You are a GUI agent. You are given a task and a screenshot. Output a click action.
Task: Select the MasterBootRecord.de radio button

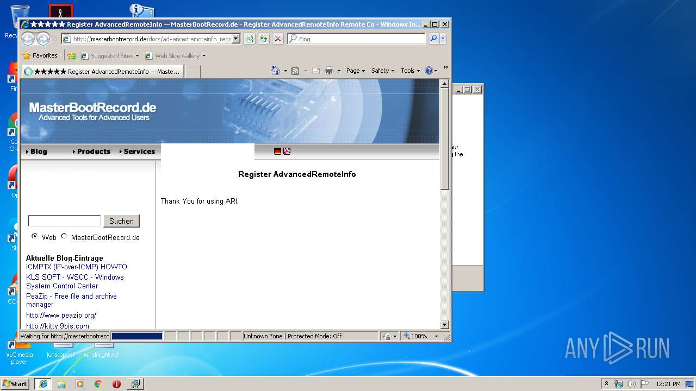click(x=64, y=236)
